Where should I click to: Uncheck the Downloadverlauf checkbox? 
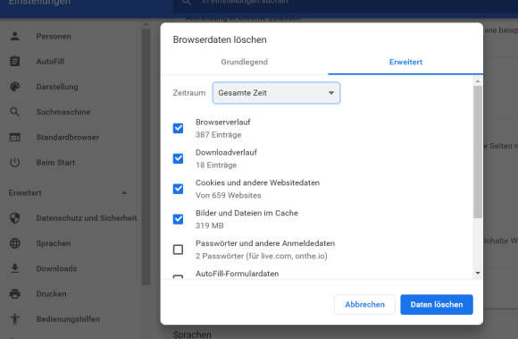click(x=178, y=158)
